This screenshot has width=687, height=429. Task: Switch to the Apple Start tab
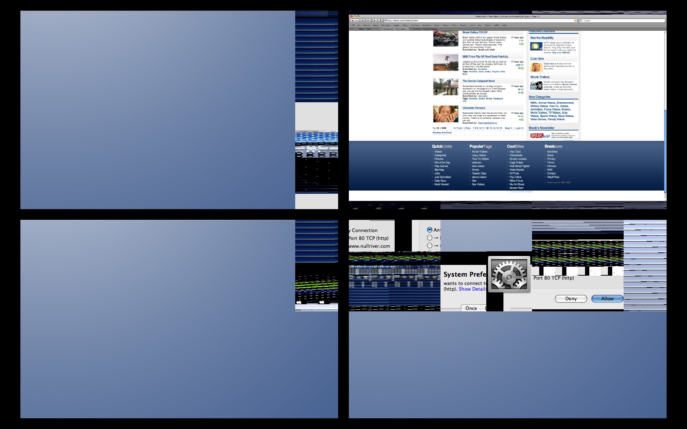(365, 29)
